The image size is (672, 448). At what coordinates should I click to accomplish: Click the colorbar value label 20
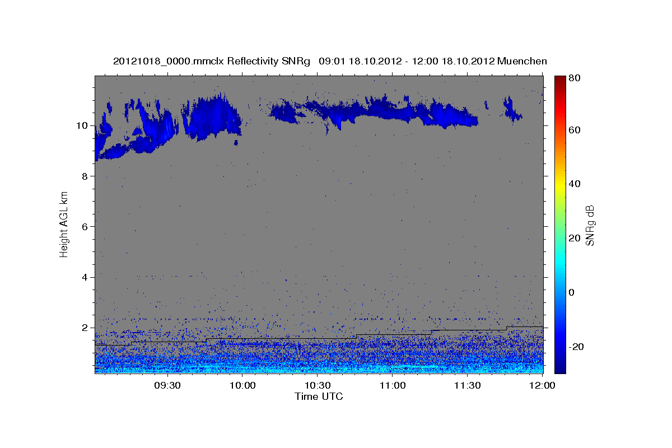point(574,238)
